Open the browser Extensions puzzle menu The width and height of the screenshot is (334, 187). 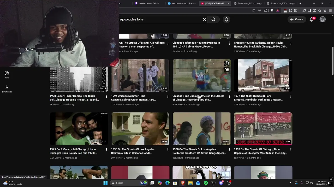click(x=290, y=10)
